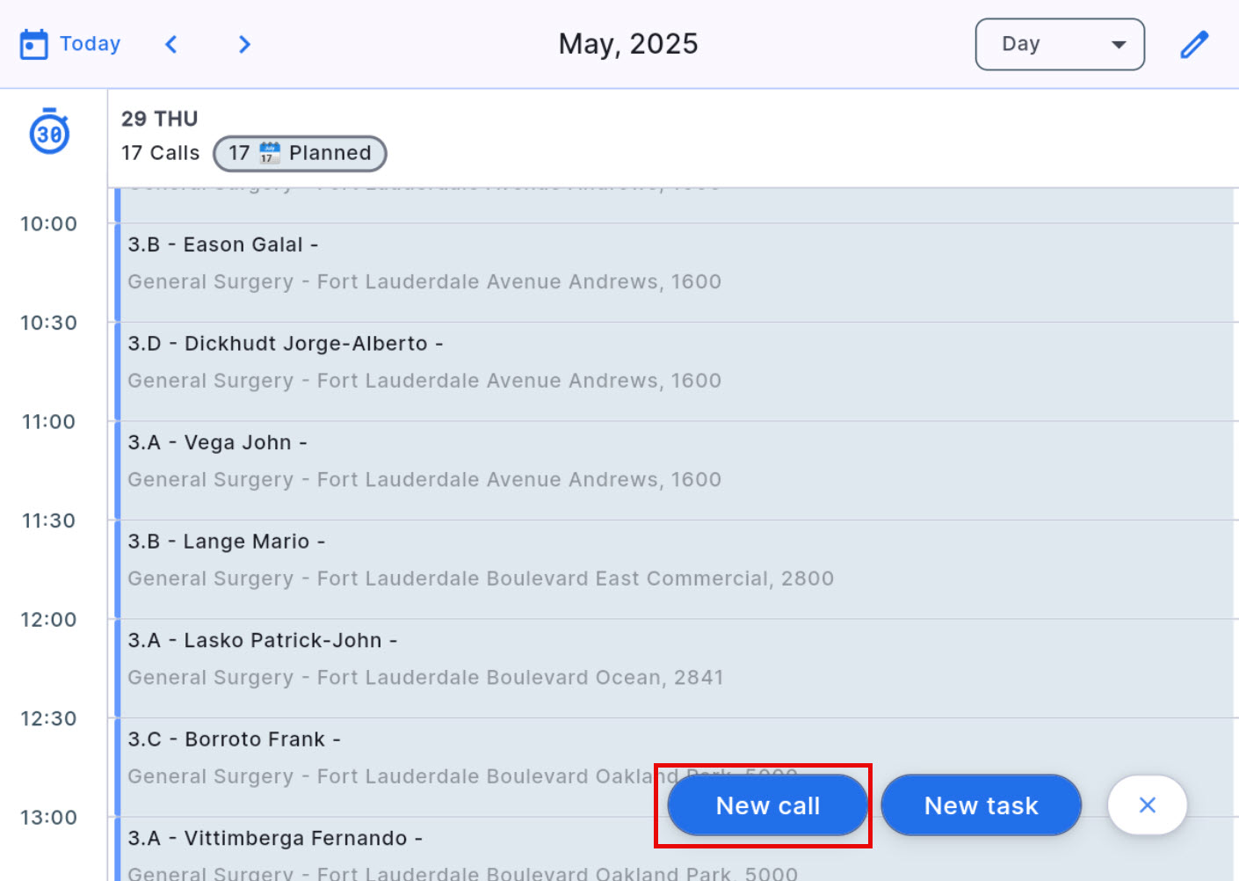Go to previous day with left chevron

171,44
